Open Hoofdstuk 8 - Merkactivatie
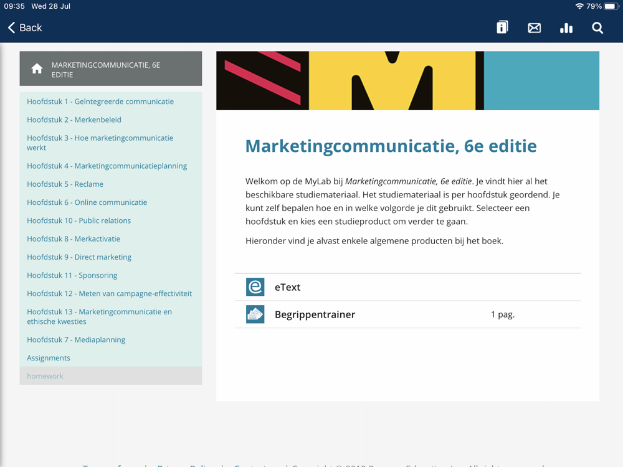 [74, 238]
